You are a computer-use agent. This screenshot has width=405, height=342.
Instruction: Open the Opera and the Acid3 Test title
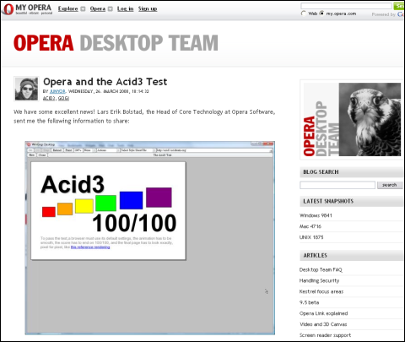[105, 82]
